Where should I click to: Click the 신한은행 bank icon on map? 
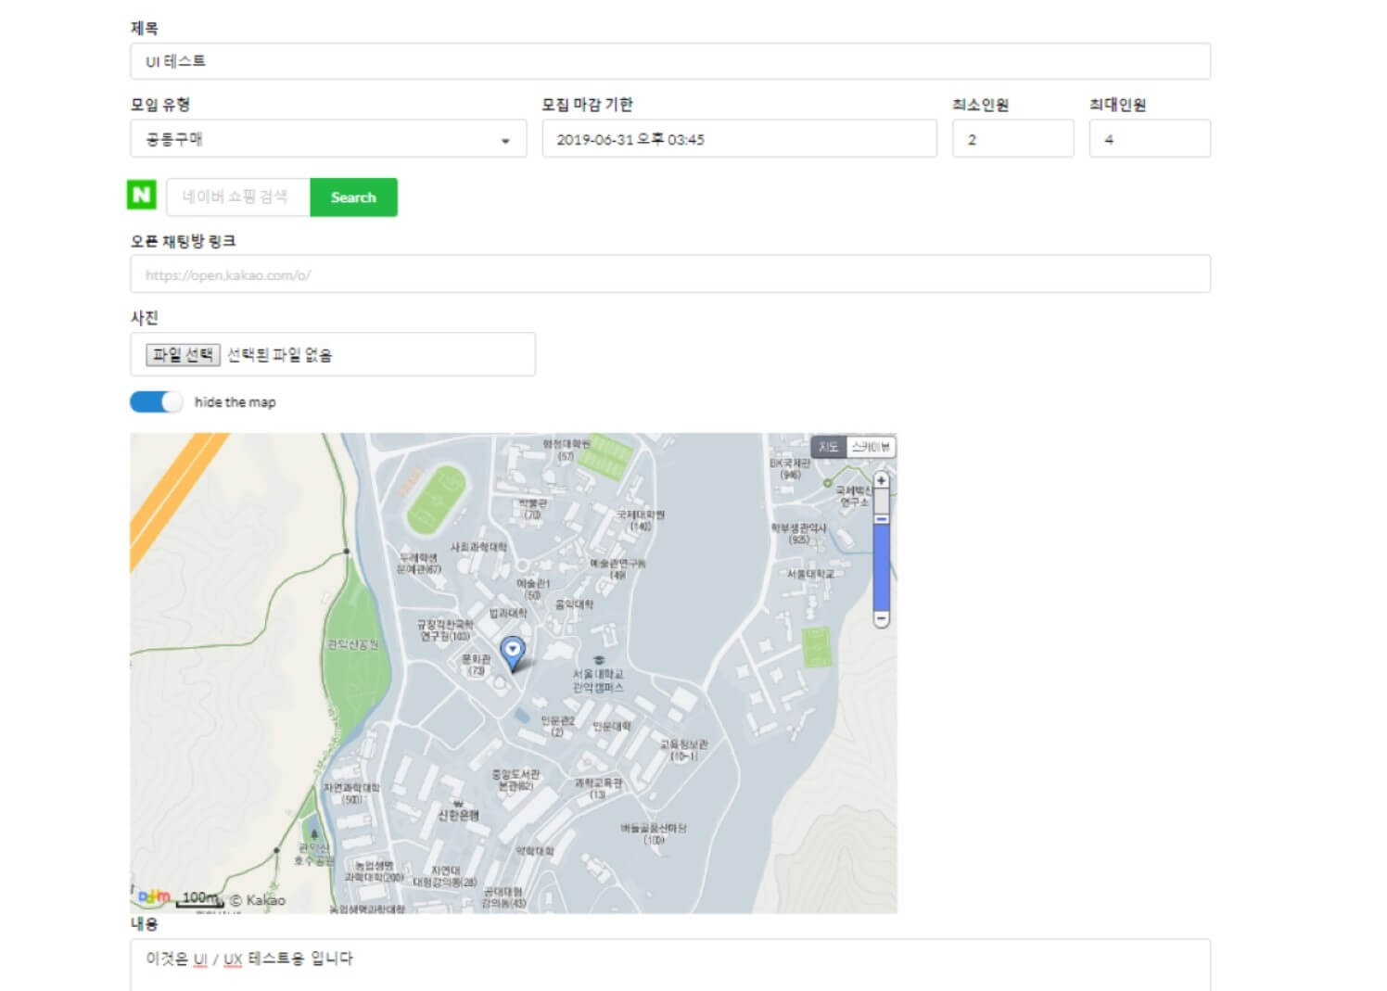(x=457, y=803)
